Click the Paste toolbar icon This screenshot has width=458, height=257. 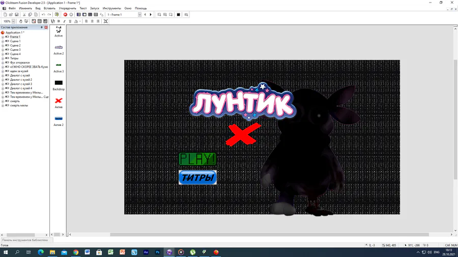[x=36, y=15]
